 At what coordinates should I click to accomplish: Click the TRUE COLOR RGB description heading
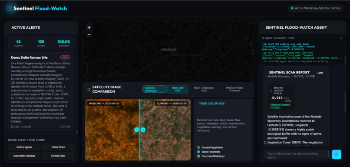pos(211,104)
